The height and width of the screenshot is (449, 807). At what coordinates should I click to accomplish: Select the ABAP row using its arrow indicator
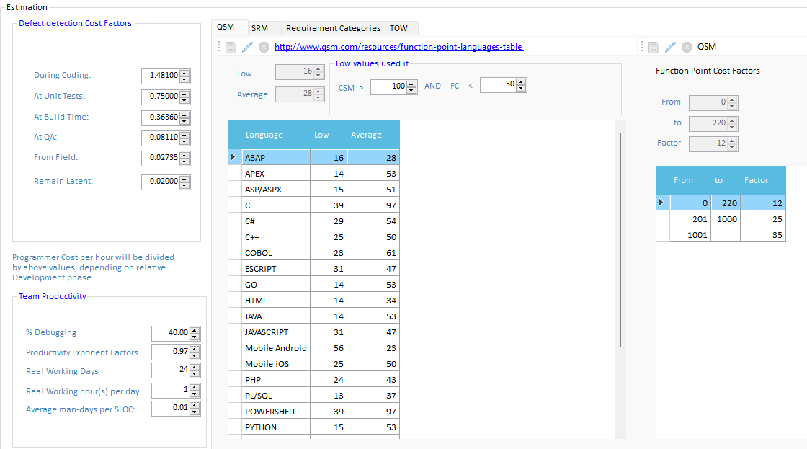233,157
